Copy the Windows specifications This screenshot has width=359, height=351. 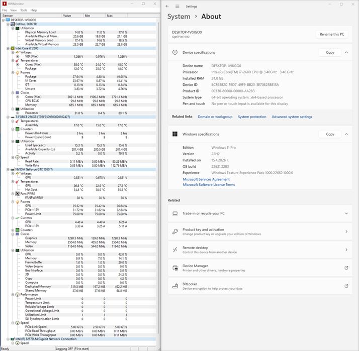pos(330,134)
